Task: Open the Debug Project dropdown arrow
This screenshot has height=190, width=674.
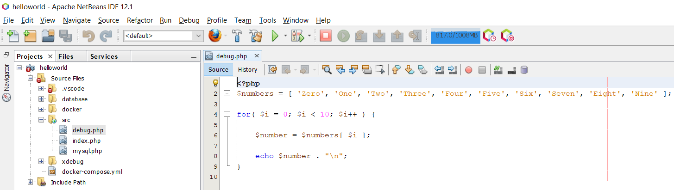Action: (x=309, y=36)
